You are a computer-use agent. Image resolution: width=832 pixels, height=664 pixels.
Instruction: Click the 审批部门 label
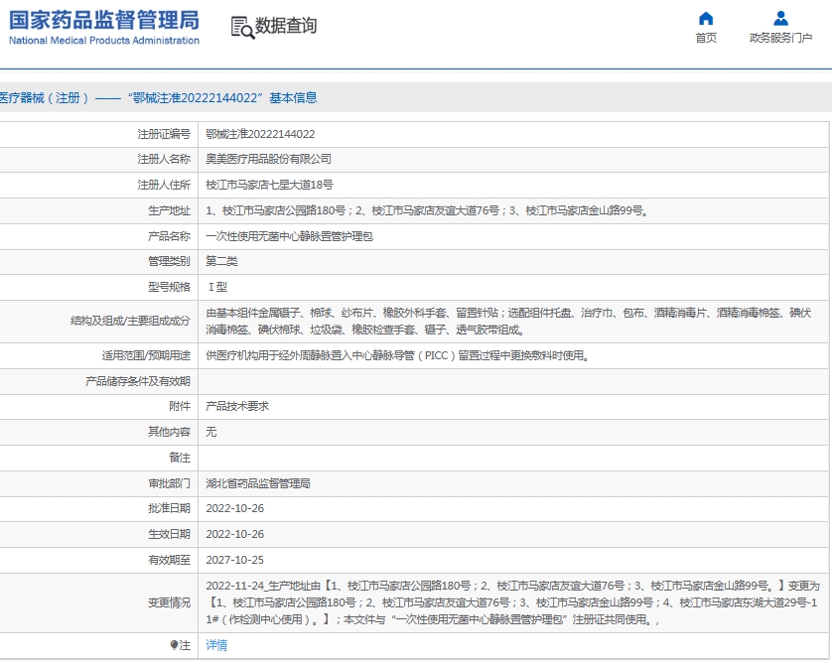(169, 483)
